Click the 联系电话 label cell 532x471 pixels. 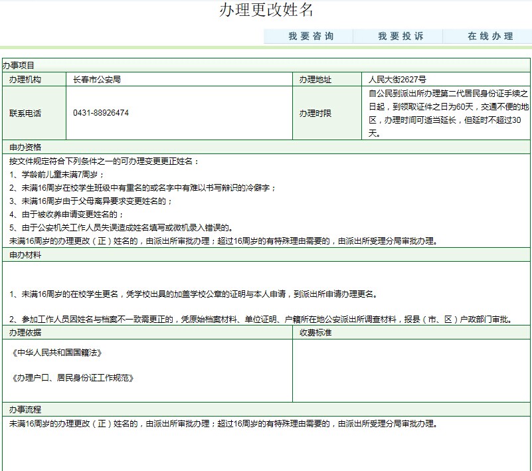point(35,113)
